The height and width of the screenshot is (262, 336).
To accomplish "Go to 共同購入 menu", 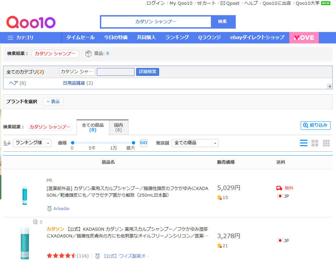I will [146, 38].
